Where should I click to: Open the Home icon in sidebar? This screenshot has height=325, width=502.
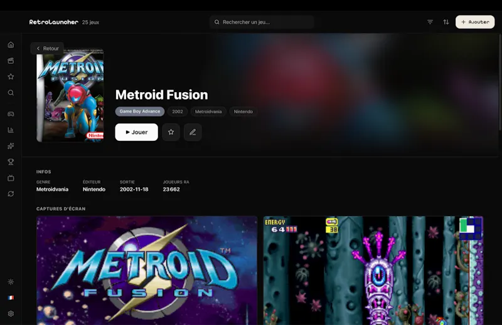11,44
